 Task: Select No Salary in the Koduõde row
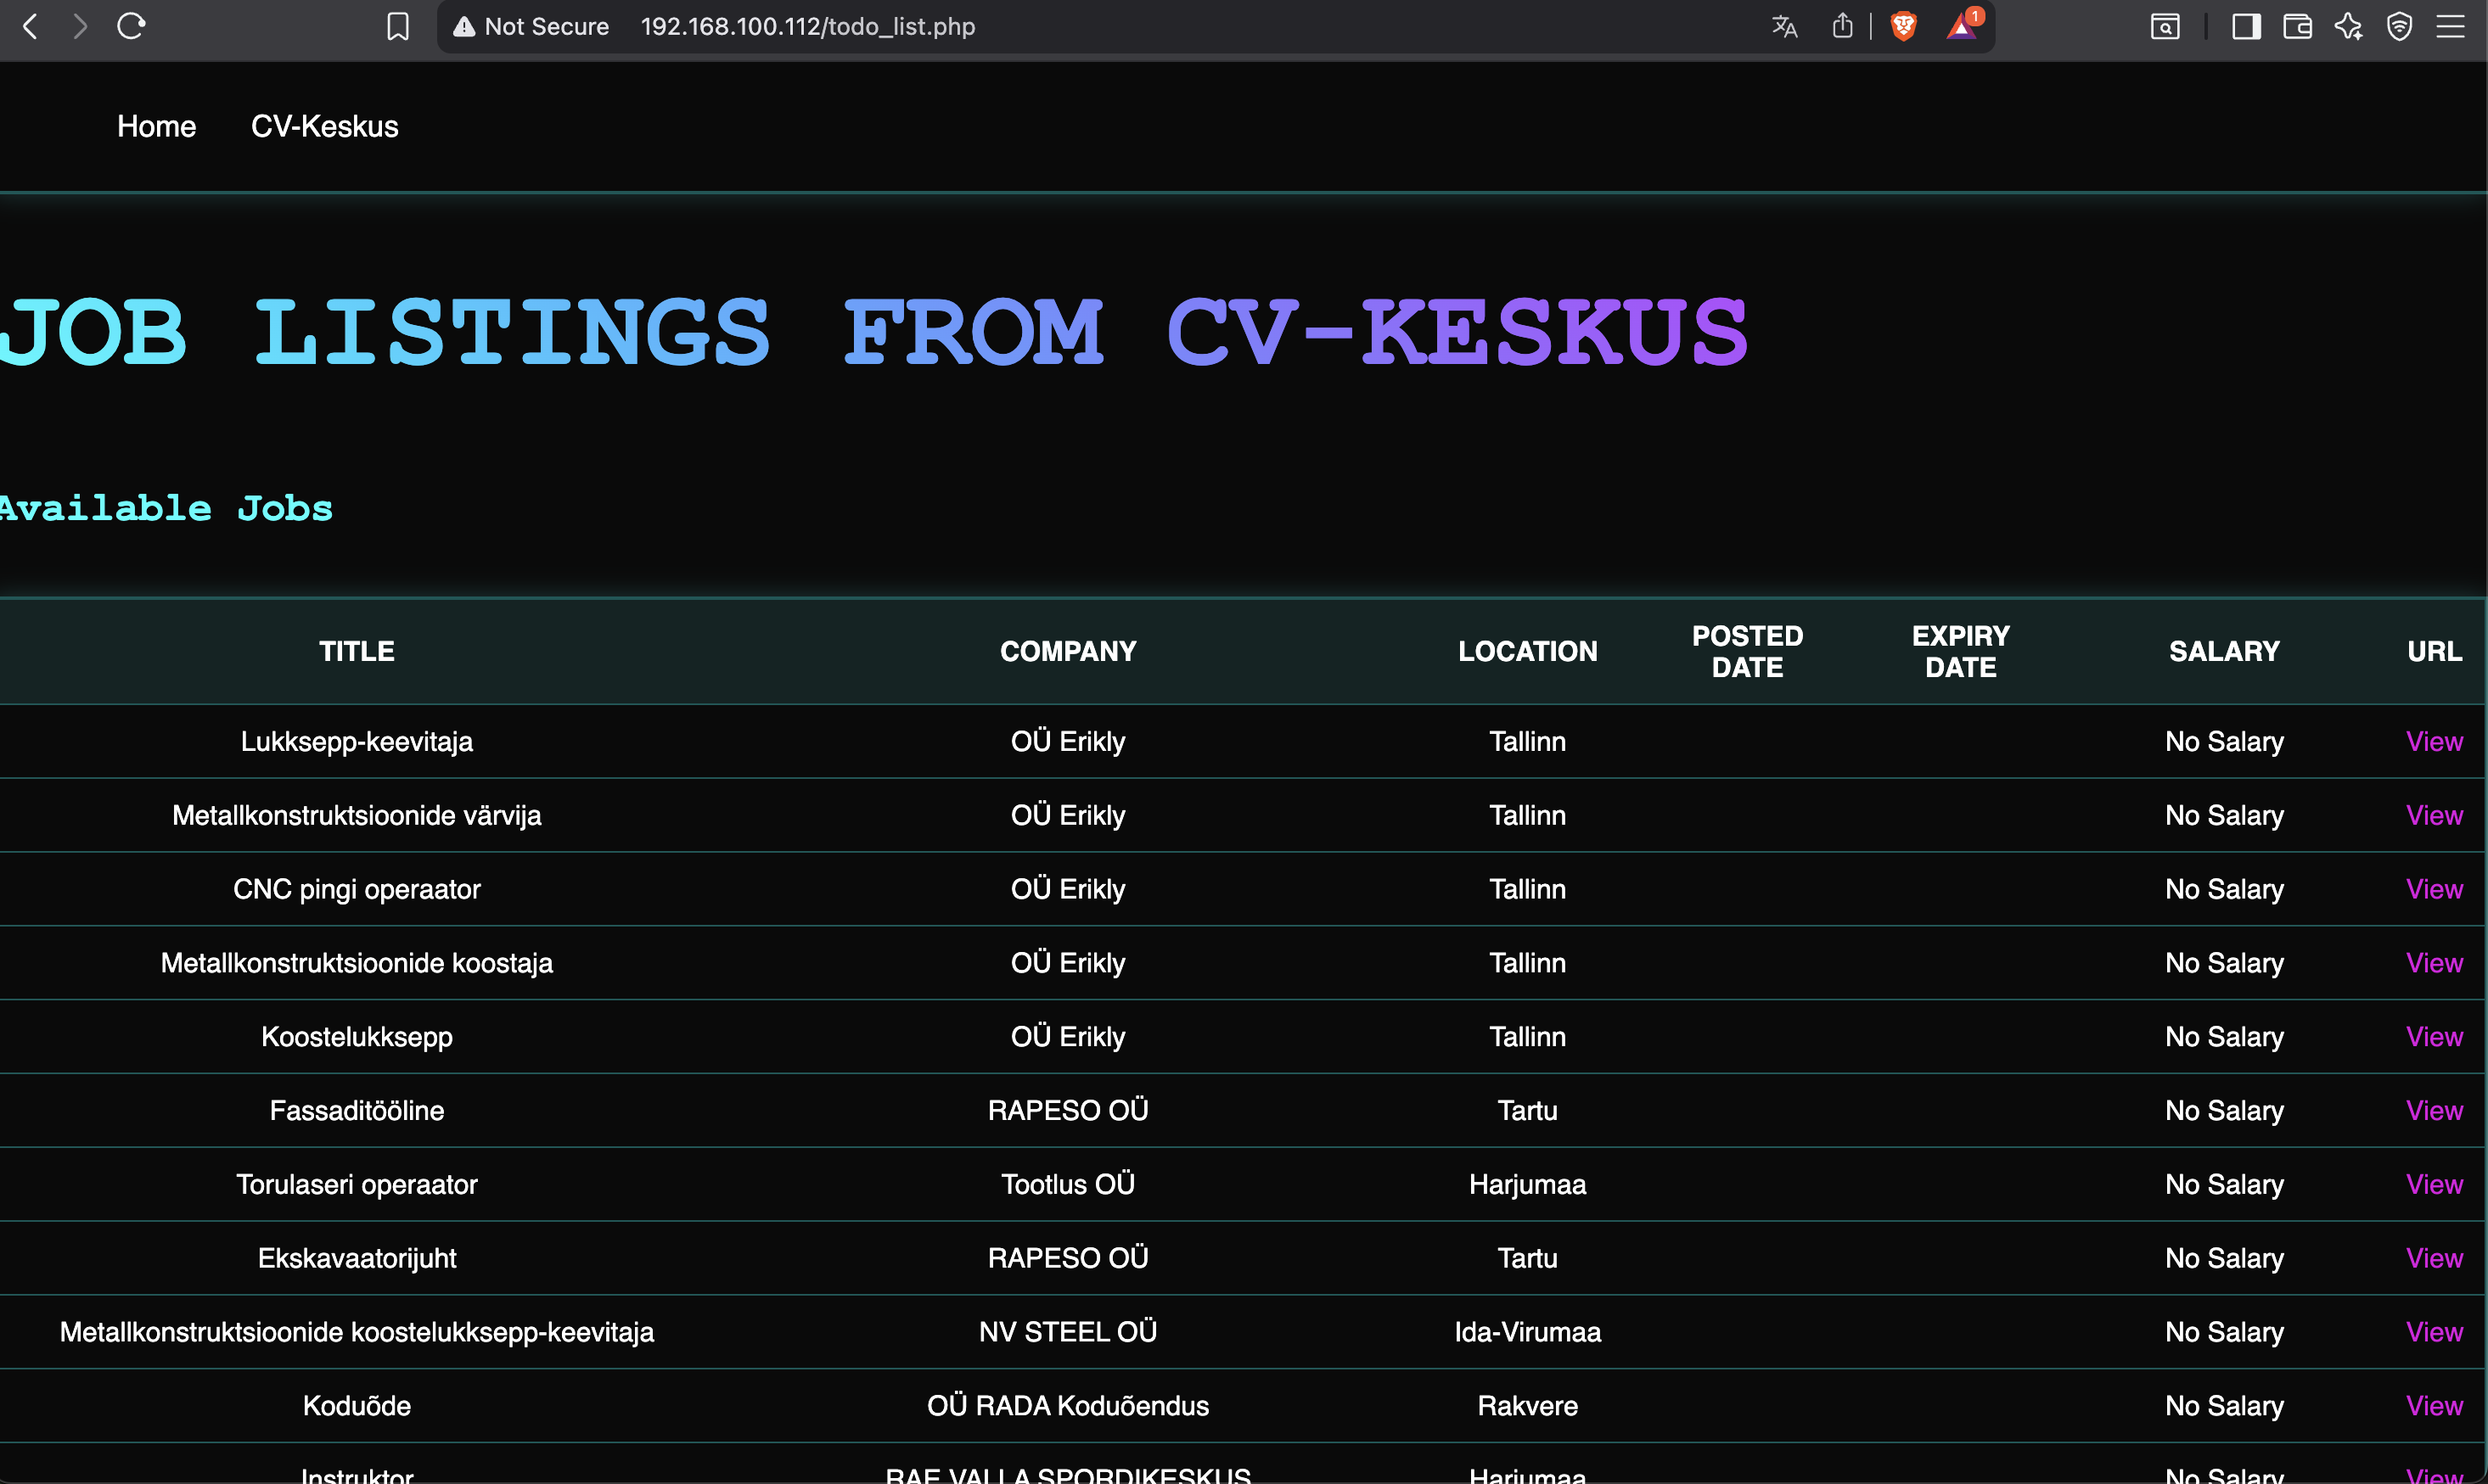(x=2224, y=1405)
